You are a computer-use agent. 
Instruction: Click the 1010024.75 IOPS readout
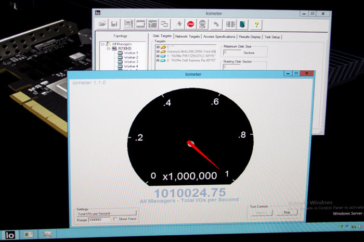coord(190,193)
